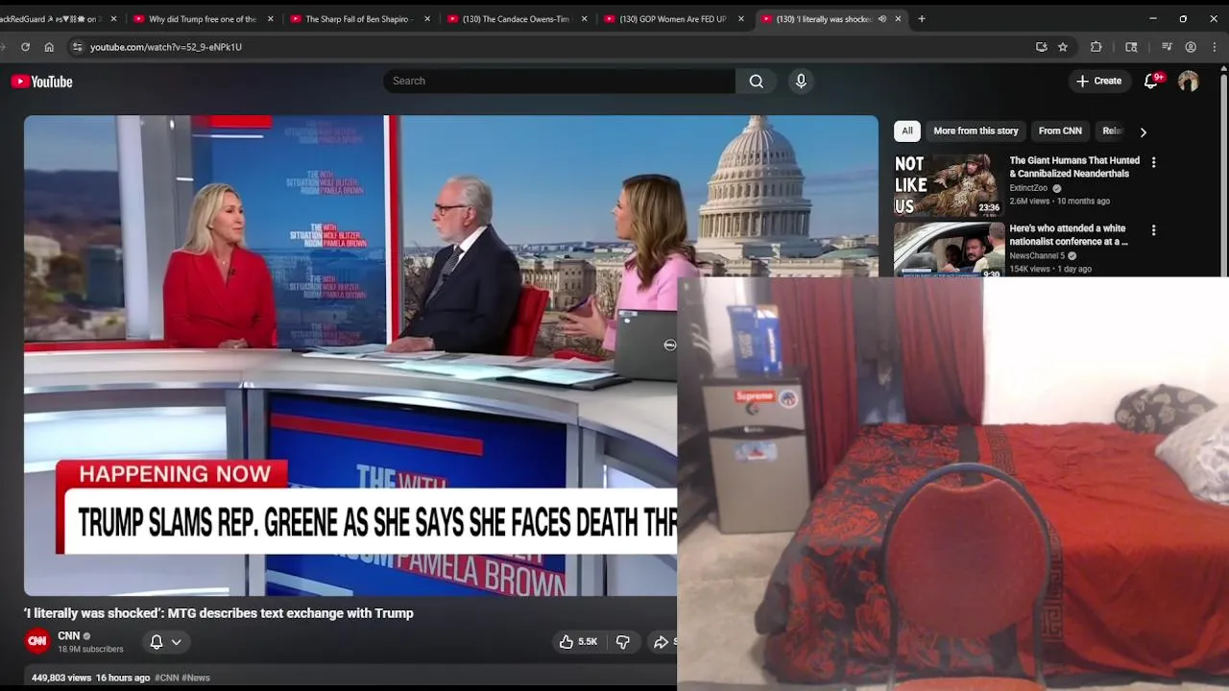Open the Chrome three-dot menu
This screenshot has height=691, width=1229.
[x=1215, y=47]
